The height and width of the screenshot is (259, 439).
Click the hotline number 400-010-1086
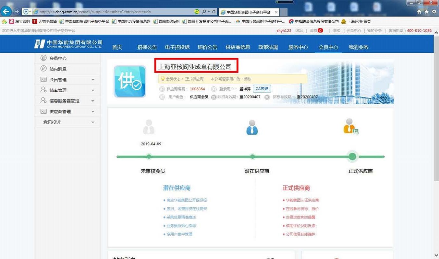point(419,30)
